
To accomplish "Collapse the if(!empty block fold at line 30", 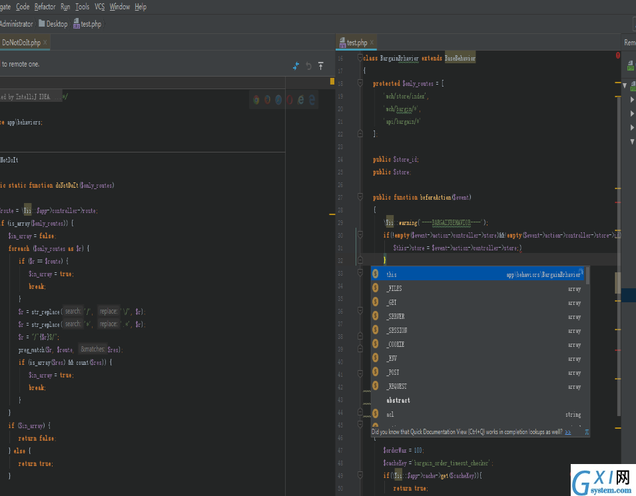I will tap(360, 234).
